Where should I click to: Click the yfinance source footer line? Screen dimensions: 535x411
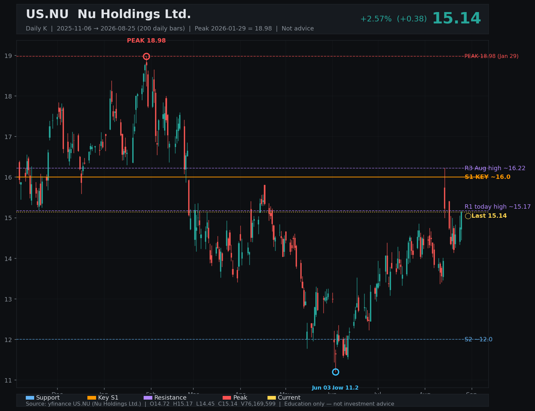point(210,404)
